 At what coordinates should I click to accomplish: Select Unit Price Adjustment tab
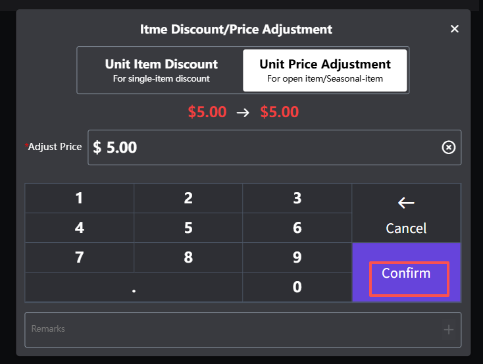(x=325, y=70)
